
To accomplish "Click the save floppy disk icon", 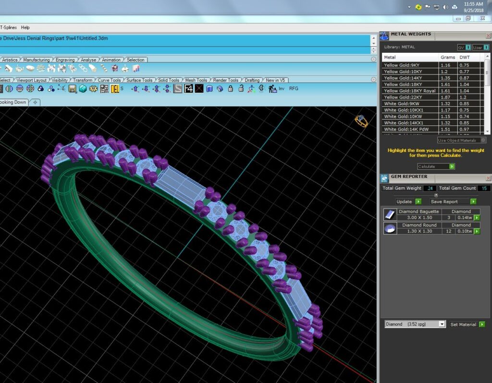I will pos(73,89).
